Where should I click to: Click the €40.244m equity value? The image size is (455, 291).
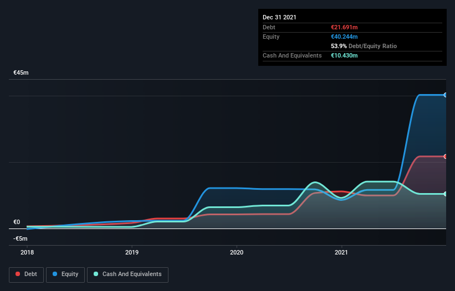point(344,37)
